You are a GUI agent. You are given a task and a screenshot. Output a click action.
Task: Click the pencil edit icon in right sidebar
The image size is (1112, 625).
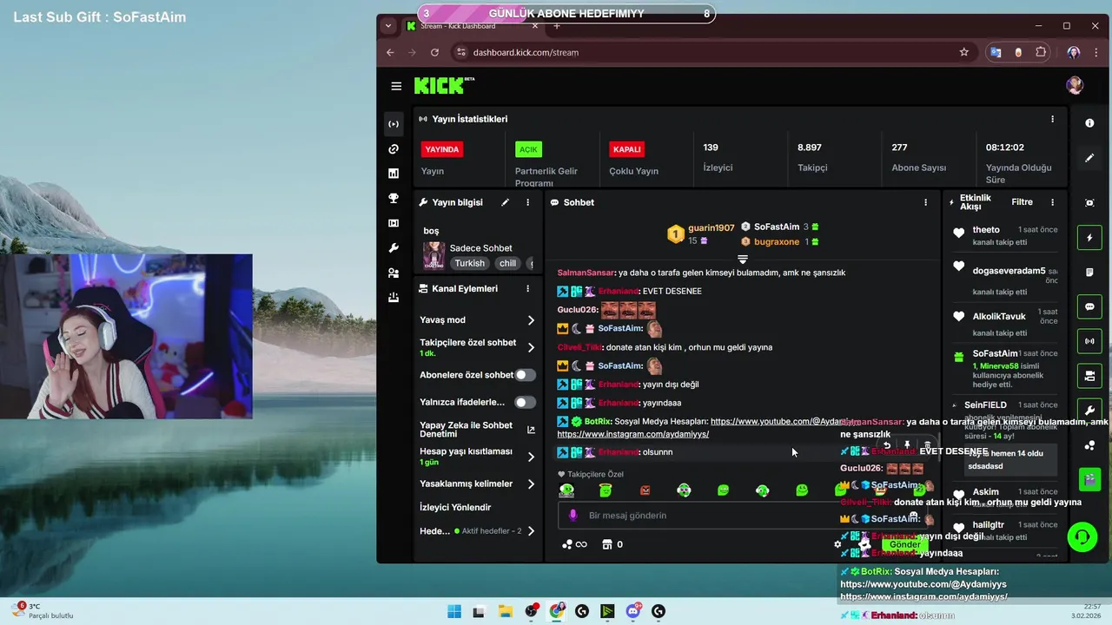pos(1089,158)
